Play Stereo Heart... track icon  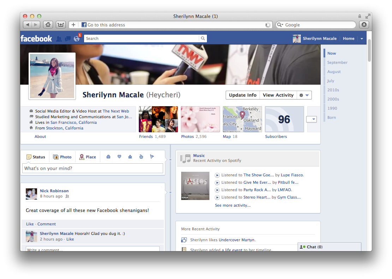(217, 197)
